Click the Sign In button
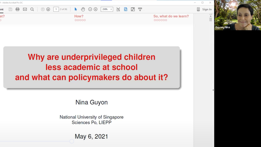Screen dimensions: 261x147 pyautogui.click(x=207, y=9)
